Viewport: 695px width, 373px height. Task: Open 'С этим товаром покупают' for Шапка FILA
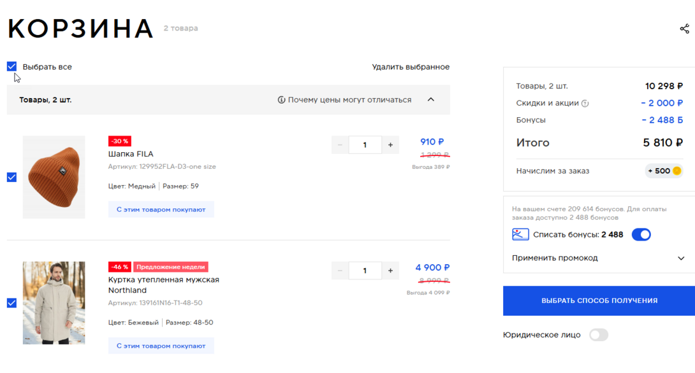[x=161, y=209]
